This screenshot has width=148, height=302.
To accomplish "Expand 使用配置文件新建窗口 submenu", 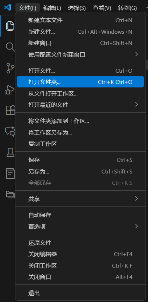I will click(80, 54).
